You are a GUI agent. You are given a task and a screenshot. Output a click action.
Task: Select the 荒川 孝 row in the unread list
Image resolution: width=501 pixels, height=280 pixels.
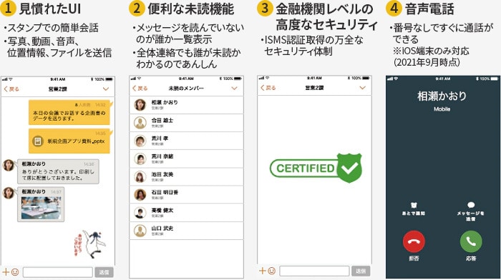(186, 141)
